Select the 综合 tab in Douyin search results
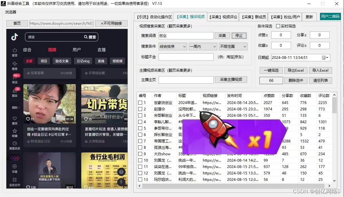The width and height of the screenshot is (344, 197). point(27,50)
